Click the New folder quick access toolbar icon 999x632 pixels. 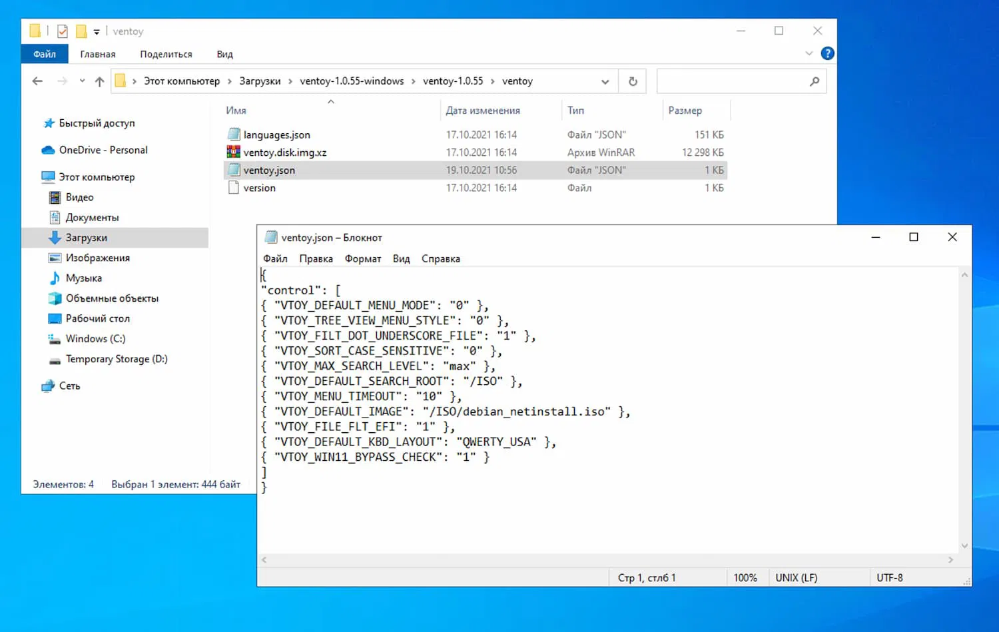(x=81, y=31)
